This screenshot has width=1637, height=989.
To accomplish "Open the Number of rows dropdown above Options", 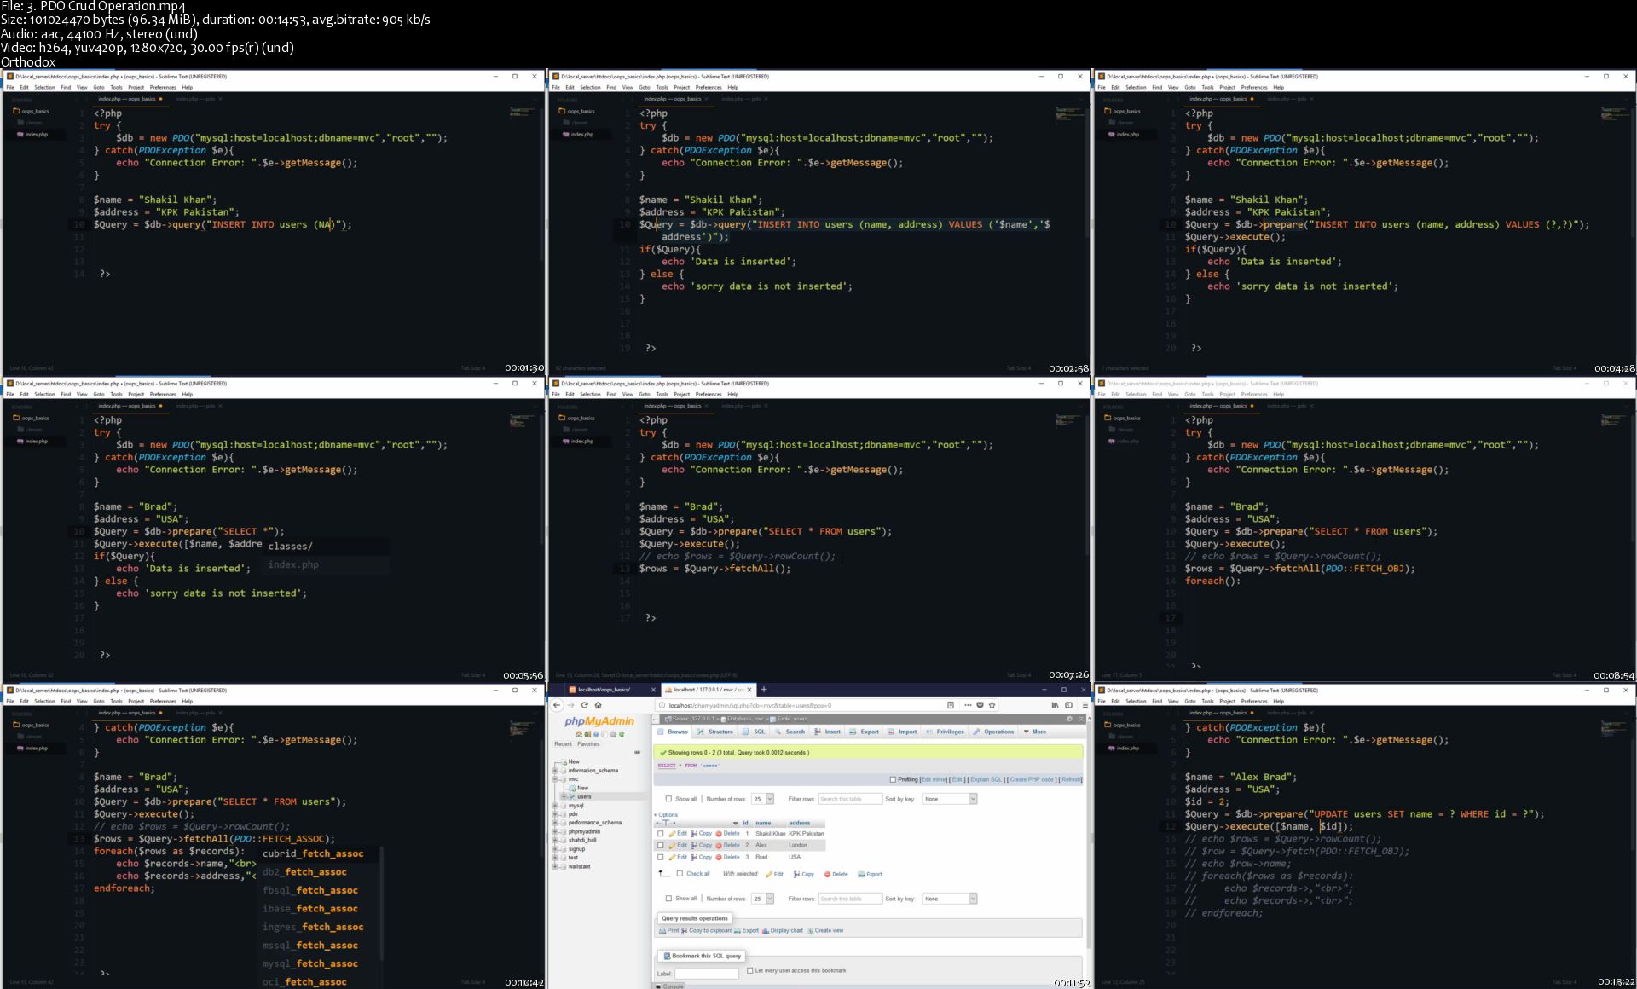I will click(762, 799).
